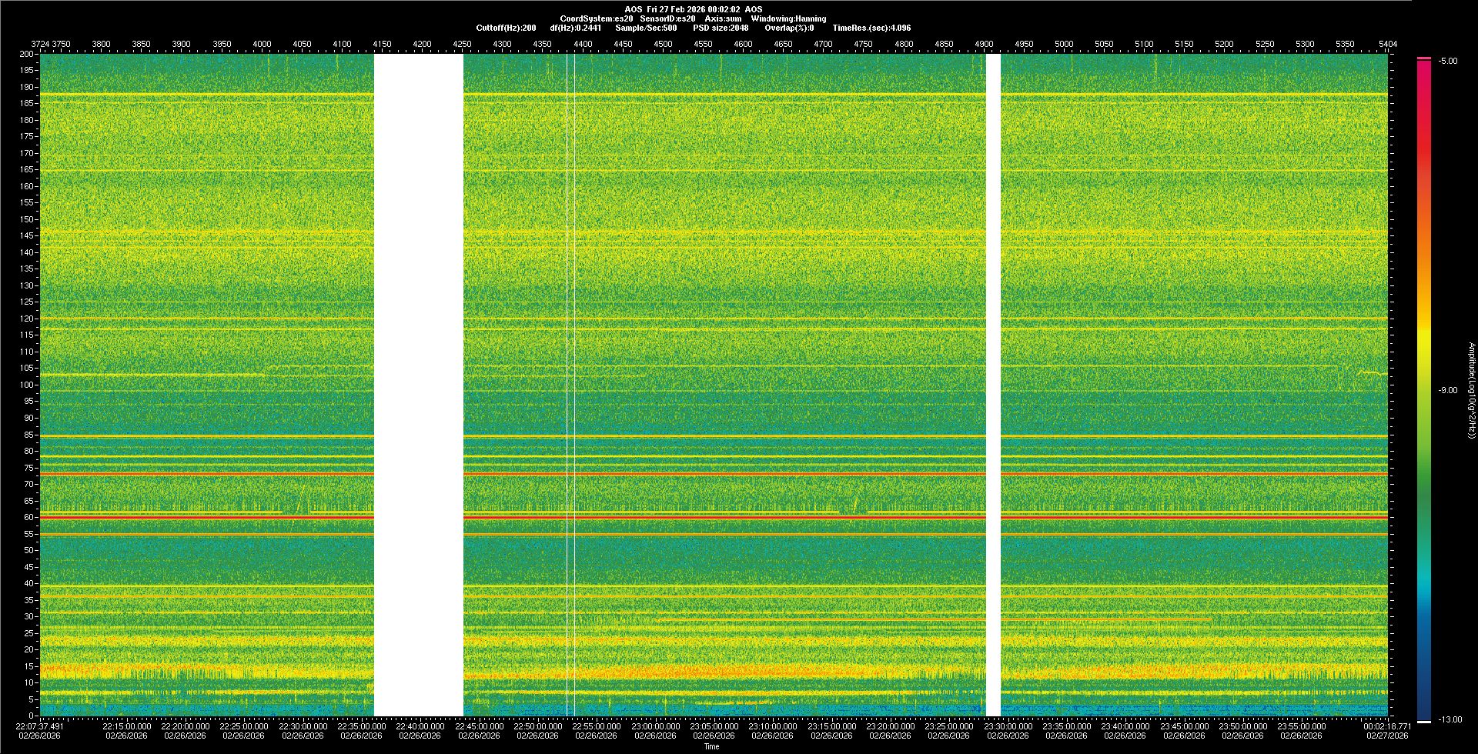
Task: Click the 23:45:00.000 time axis label
Action: (x=1184, y=726)
